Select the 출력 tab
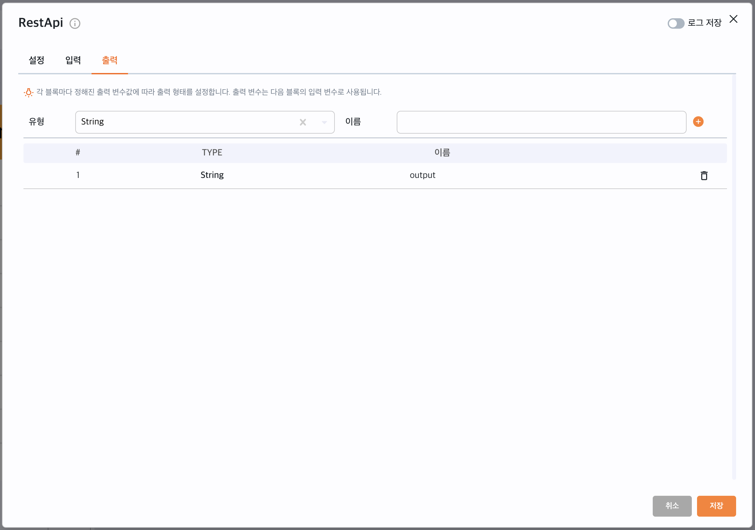This screenshot has width=755, height=530. click(109, 60)
